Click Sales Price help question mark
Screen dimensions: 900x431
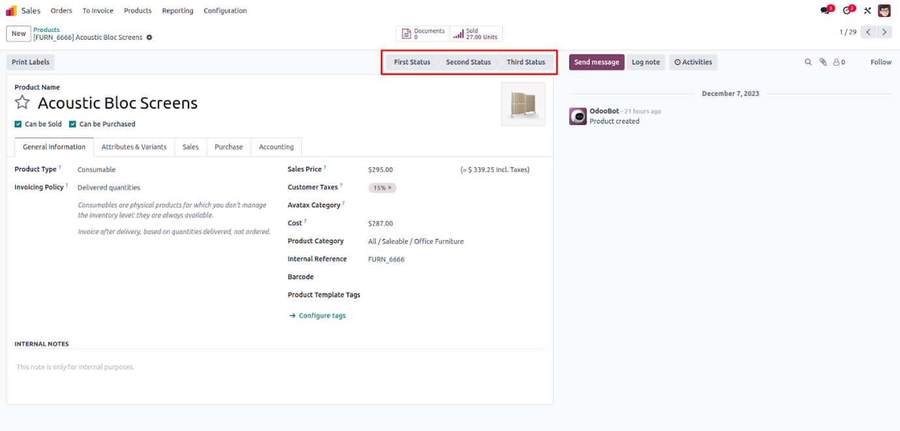[x=325, y=167]
